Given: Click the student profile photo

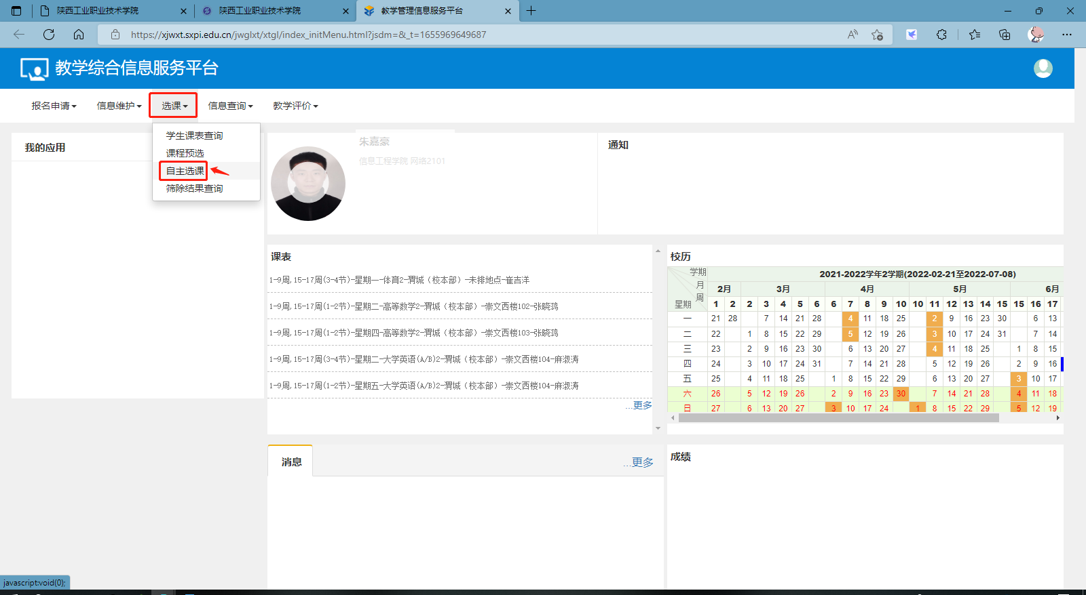Looking at the screenshot, I should click(308, 184).
